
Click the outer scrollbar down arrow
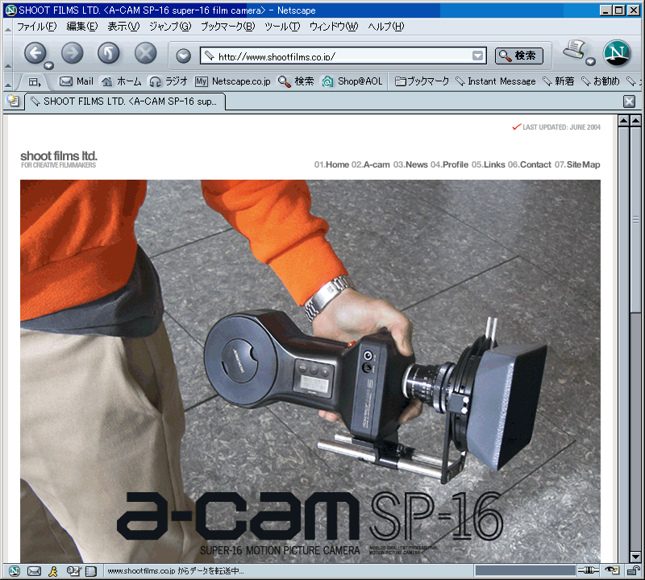[x=635, y=557]
